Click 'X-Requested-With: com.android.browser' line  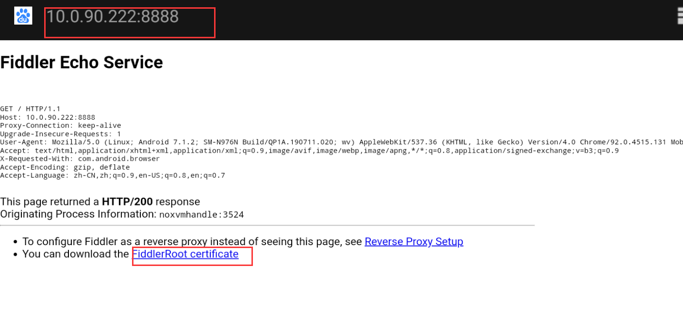click(80, 159)
